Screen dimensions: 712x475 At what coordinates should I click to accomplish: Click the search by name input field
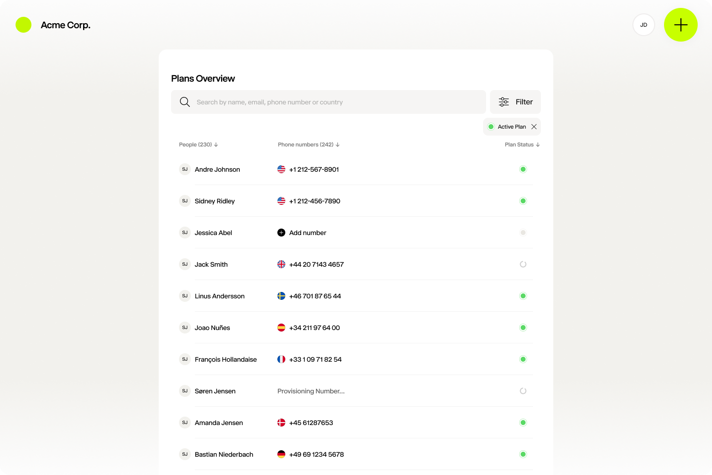tap(336, 102)
